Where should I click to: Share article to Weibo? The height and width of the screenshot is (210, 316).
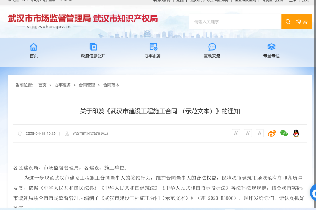click(272, 133)
